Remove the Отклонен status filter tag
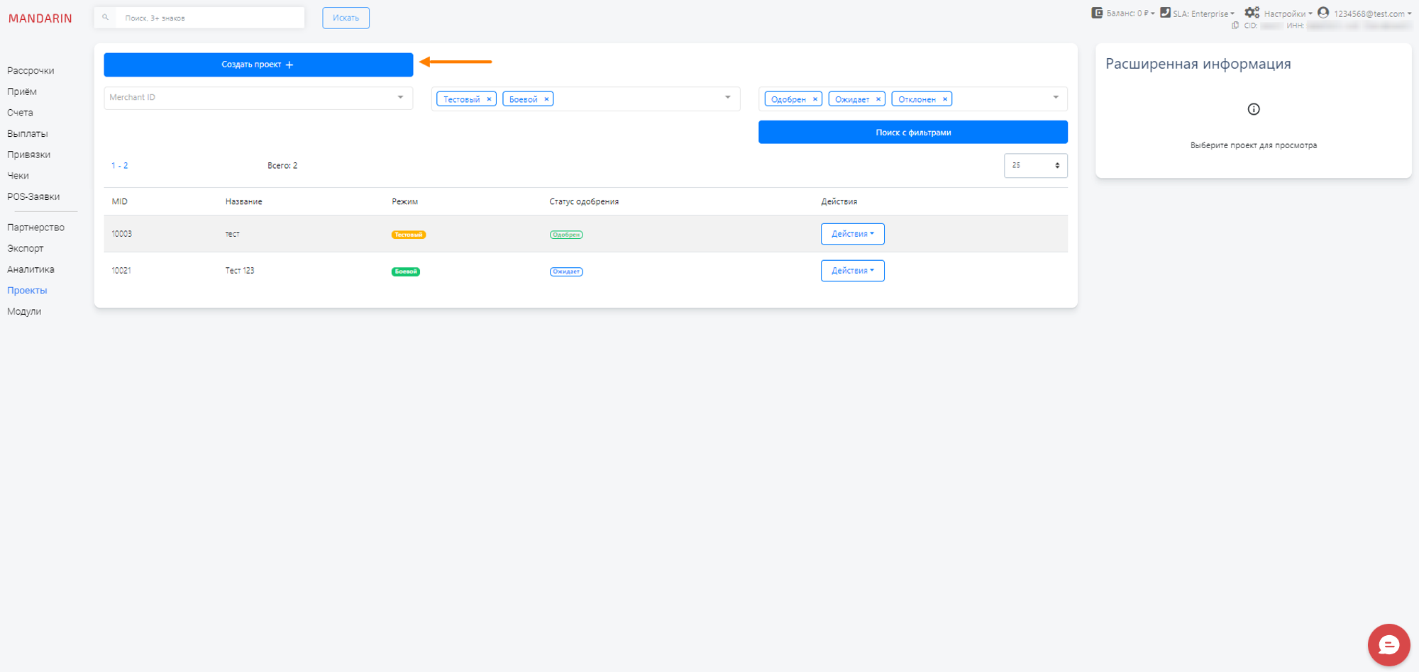 (945, 99)
